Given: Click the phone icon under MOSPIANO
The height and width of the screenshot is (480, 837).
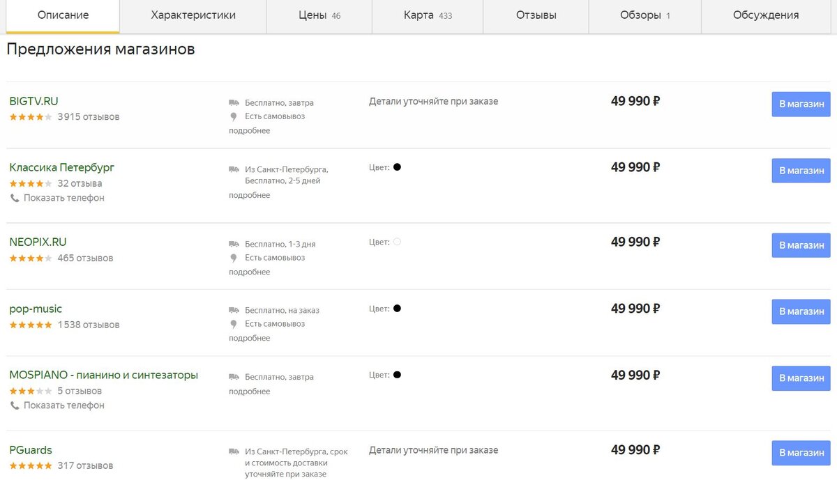Looking at the screenshot, I should click(x=15, y=405).
